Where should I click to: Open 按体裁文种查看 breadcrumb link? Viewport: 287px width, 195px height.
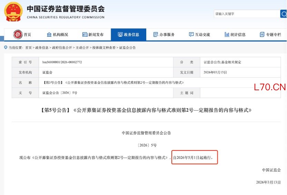[x=104, y=48]
